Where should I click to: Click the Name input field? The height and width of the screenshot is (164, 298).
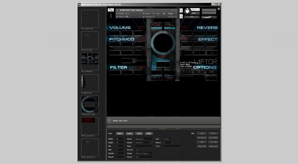144,139
